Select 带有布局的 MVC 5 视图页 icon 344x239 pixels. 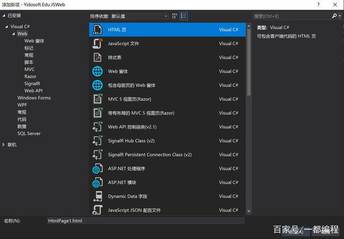97,113
